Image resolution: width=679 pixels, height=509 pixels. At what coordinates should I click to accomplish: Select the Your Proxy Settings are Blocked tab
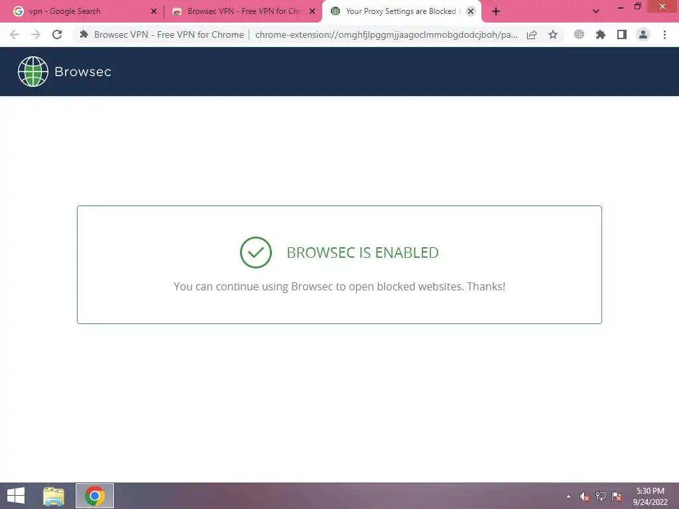401,11
